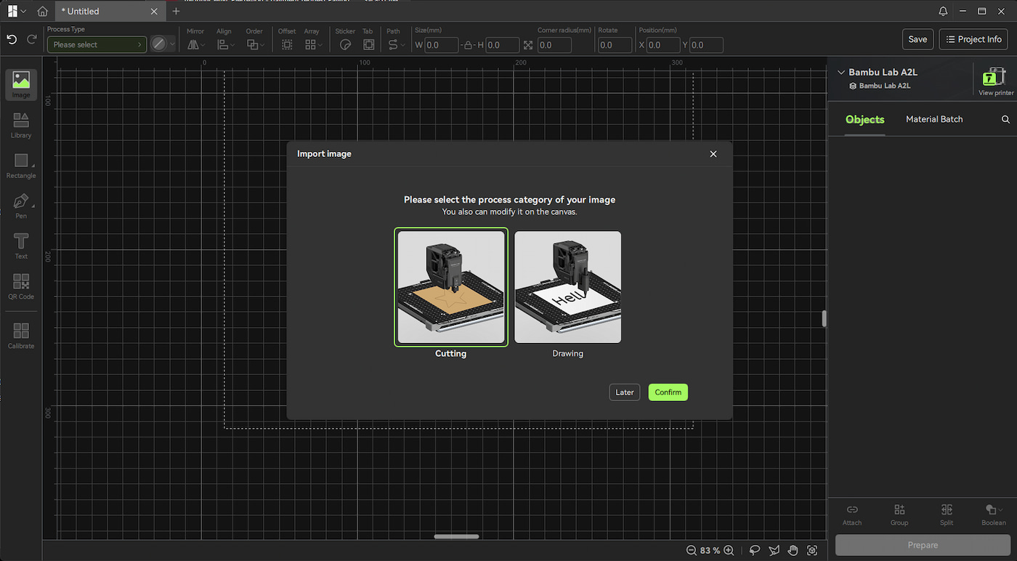Click the Calibrate tool icon
Image resolution: width=1017 pixels, height=561 pixels.
pyautogui.click(x=21, y=336)
